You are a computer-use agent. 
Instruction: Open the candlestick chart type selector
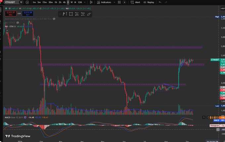(x=91, y=2)
